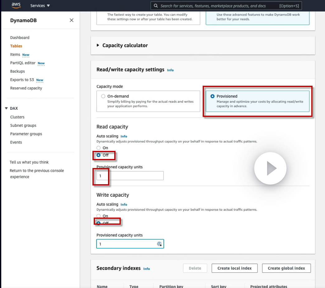325x288 pixels.
Task: Open the Services dropdown menu
Action: click(x=40, y=6)
